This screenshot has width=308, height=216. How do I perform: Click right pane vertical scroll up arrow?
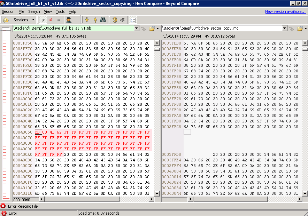tap(305, 43)
